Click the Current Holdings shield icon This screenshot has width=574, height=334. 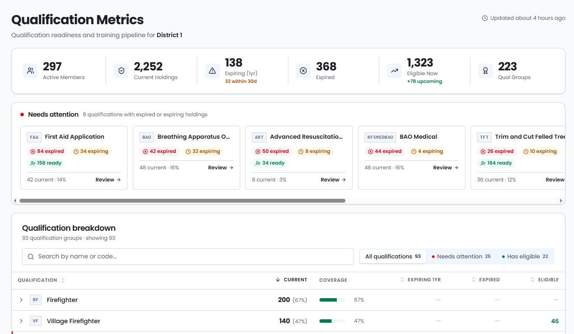point(121,71)
